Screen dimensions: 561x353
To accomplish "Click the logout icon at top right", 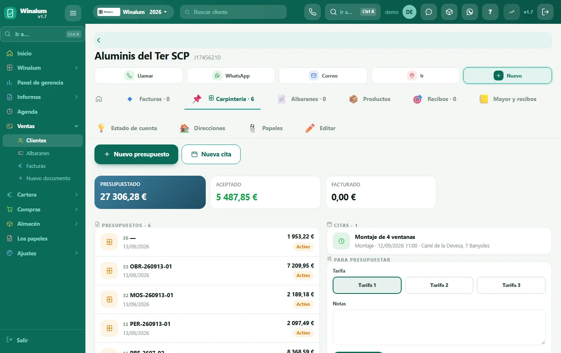I will coord(545,12).
